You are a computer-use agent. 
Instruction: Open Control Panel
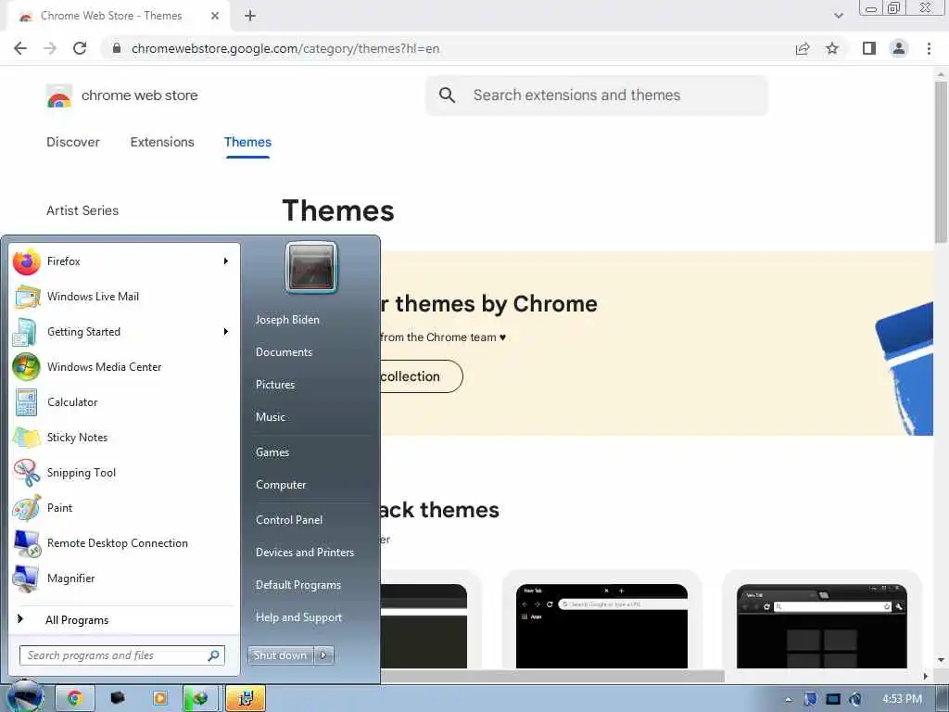(x=289, y=520)
